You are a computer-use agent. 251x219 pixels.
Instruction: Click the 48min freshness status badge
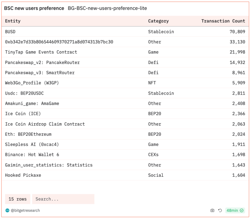pos(235,210)
